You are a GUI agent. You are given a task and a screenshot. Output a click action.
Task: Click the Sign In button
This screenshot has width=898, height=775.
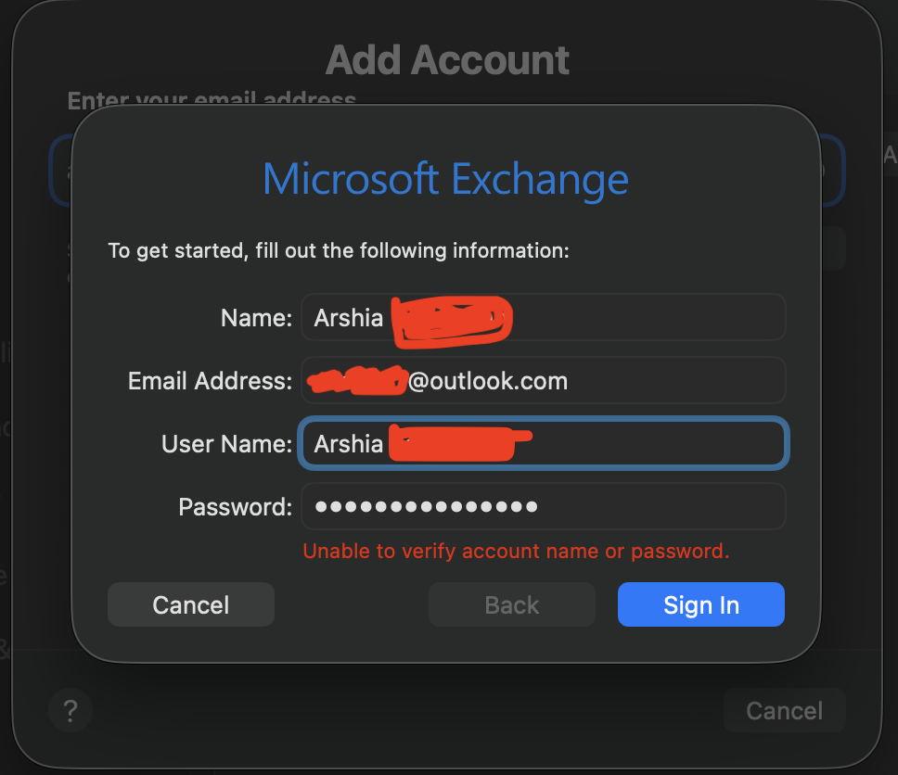point(700,604)
